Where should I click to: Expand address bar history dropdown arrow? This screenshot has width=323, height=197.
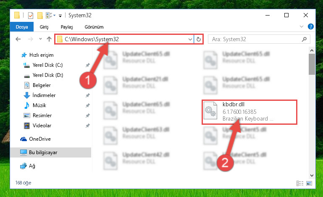(190, 39)
